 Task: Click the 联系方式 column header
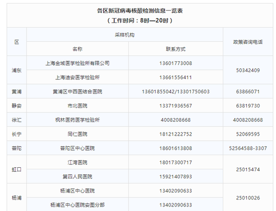click(x=176, y=49)
